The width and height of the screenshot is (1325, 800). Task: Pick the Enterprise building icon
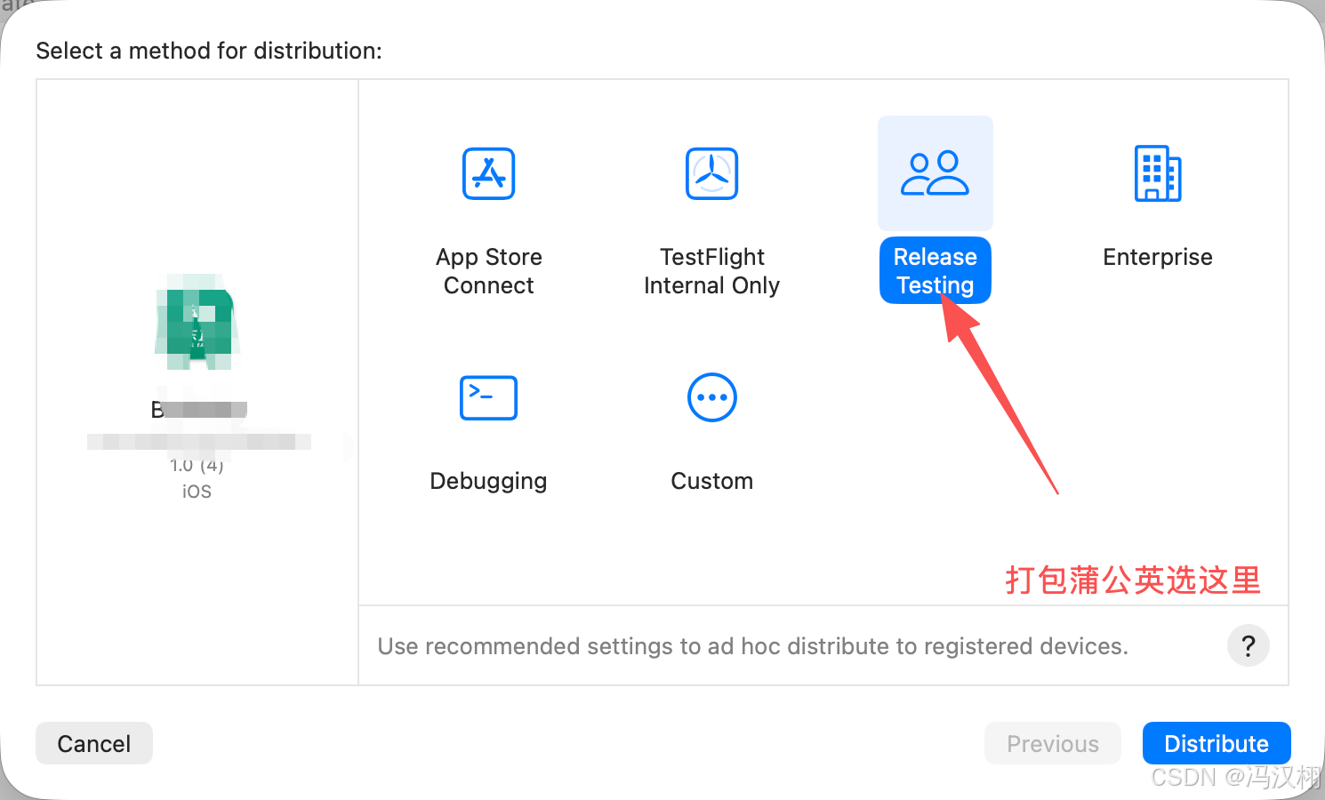[x=1158, y=173]
